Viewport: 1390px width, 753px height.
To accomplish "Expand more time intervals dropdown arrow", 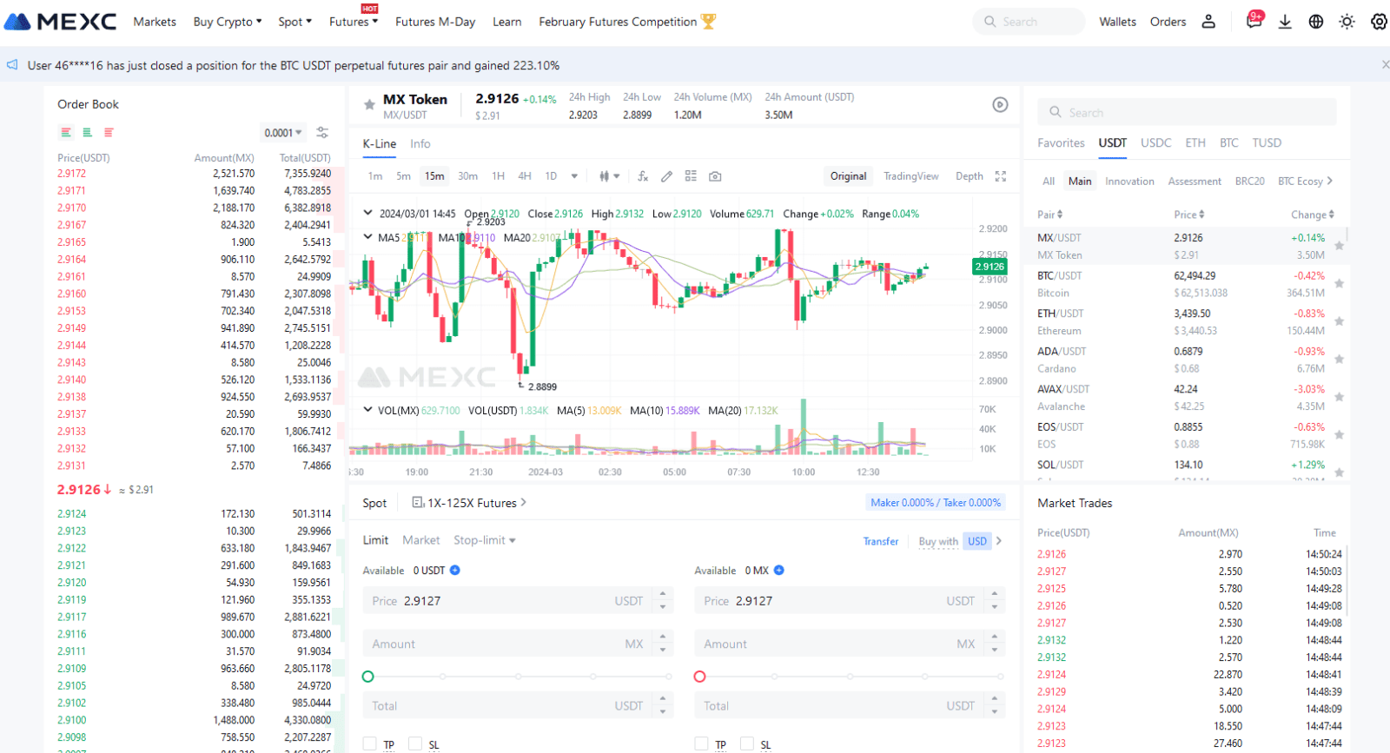I will (x=574, y=176).
